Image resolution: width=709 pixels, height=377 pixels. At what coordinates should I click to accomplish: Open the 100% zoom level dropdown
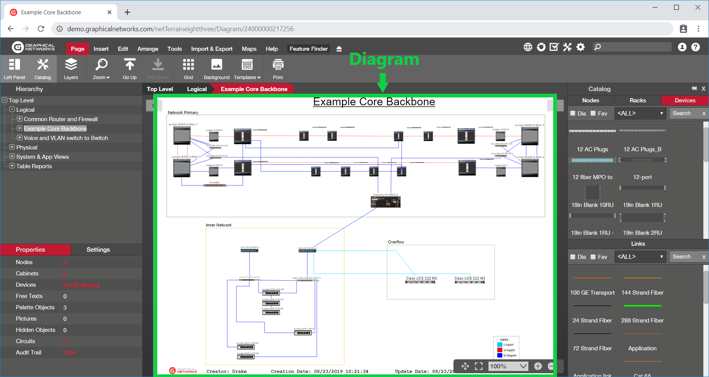(508, 366)
